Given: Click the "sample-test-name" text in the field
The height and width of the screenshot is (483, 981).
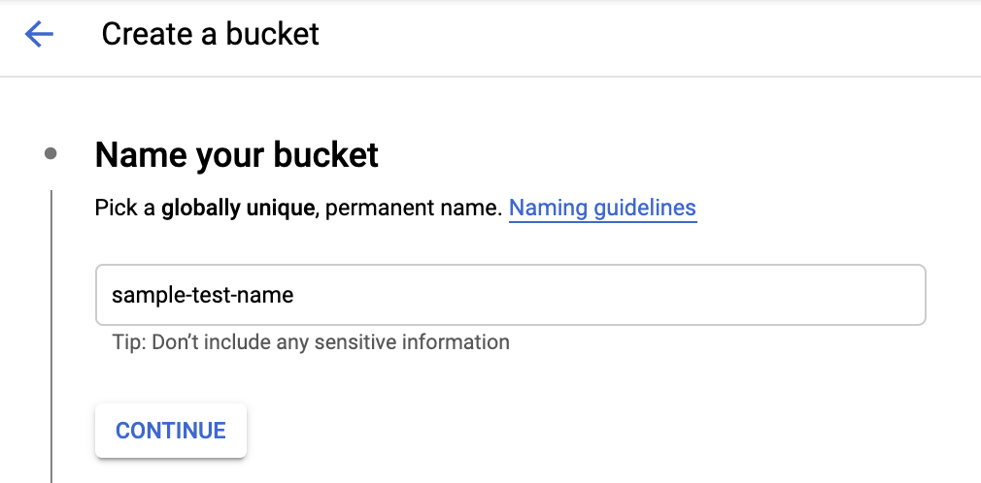Looking at the screenshot, I should point(202,295).
